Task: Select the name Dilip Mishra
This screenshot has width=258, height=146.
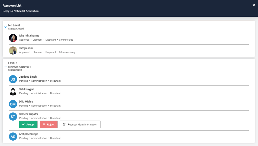Action: (x=26, y=101)
